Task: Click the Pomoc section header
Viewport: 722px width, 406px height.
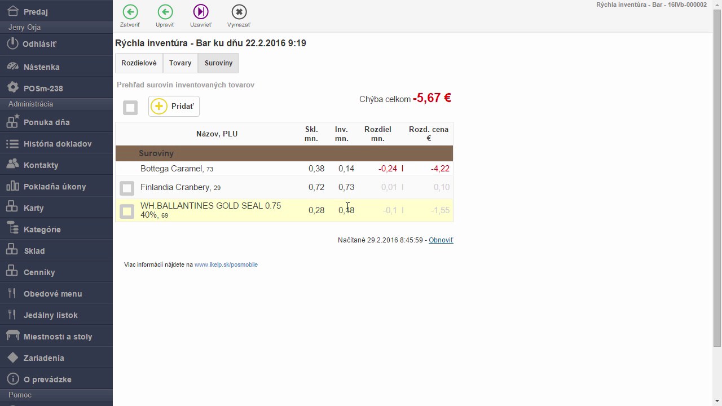Action: tap(56, 395)
